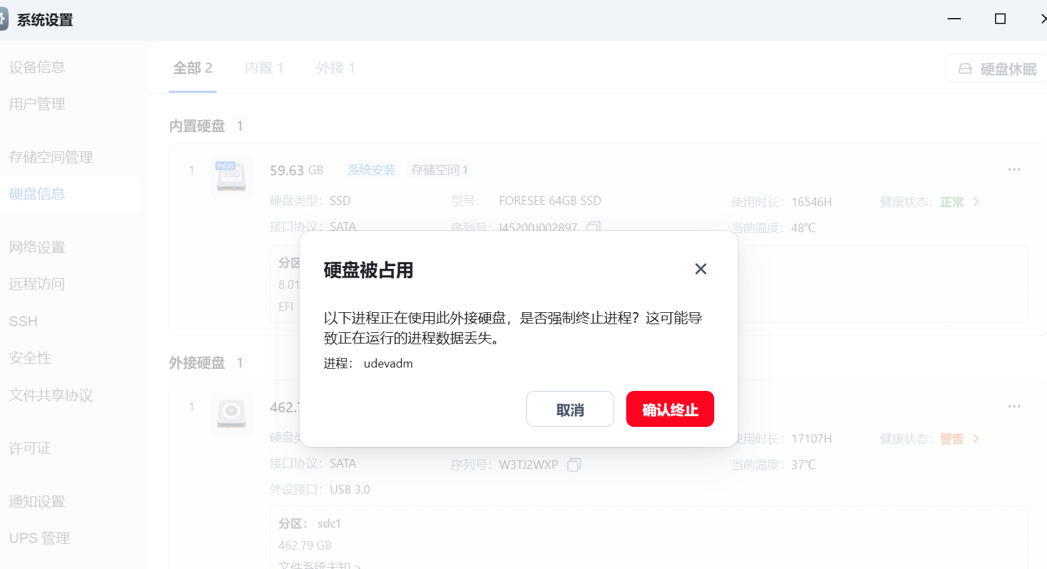Copy the internal SSD serial number
The width and height of the screenshot is (1047, 569).
[x=594, y=226]
